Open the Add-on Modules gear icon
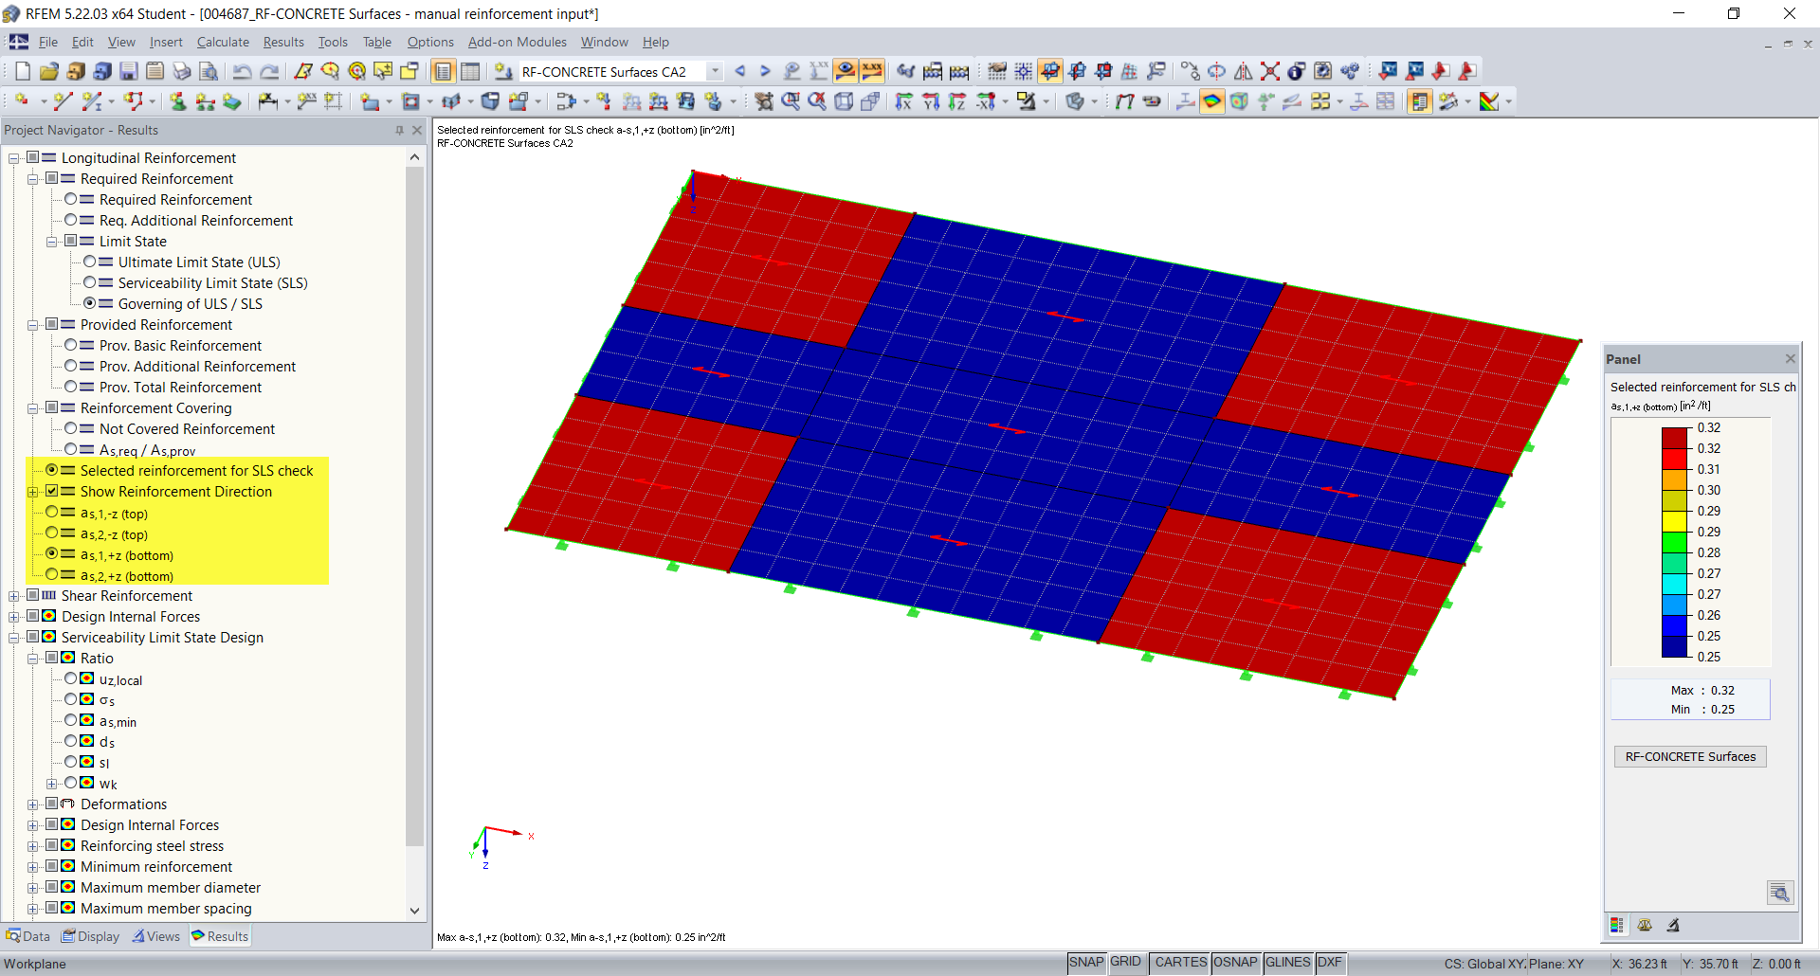Screen dimensions: 1820x976 pyautogui.click(x=1350, y=71)
